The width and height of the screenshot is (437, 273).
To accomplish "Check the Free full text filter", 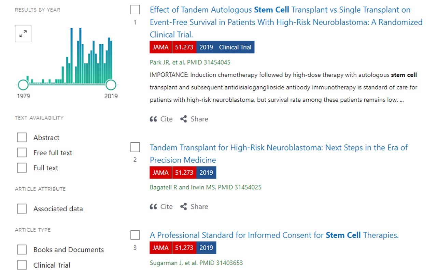I will pos(22,153).
